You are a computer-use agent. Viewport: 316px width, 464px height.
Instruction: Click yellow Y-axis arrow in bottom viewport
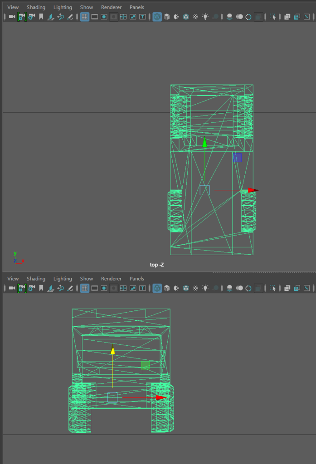click(112, 350)
